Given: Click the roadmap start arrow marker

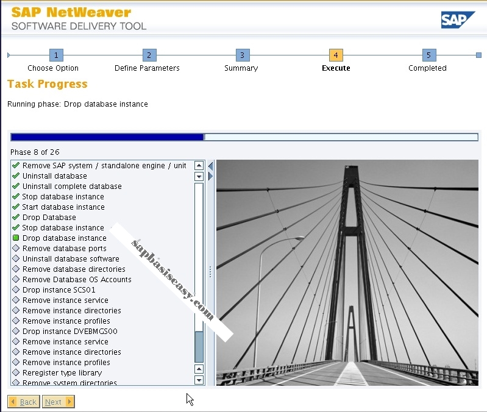Looking at the screenshot, I should point(9,55).
